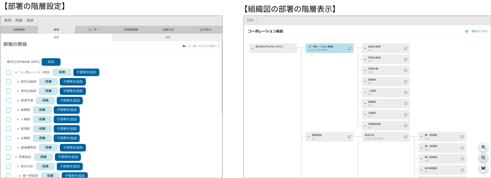This screenshot has width=491, height=178.
Task: Click 追加 button next to 株式会社PHONE APPLI
Action: click(51, 62)
